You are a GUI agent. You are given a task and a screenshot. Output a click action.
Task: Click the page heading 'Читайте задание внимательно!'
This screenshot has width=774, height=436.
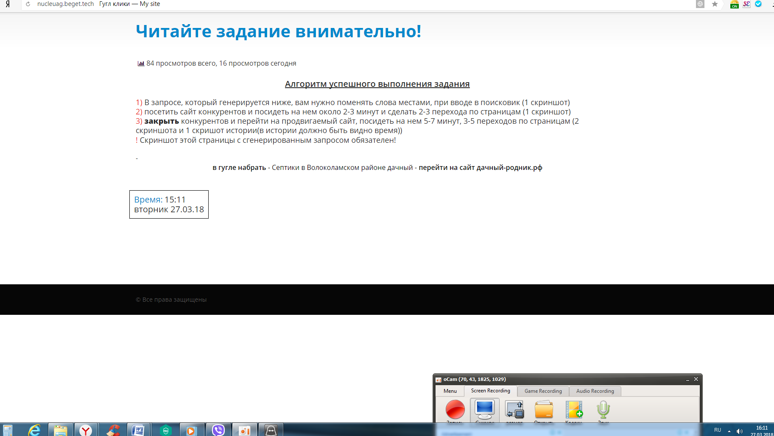(x=279, y=31)
